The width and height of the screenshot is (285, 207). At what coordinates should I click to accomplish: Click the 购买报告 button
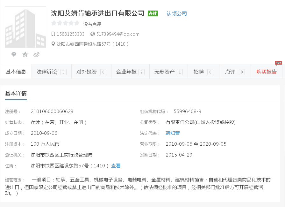pos(267,72)
